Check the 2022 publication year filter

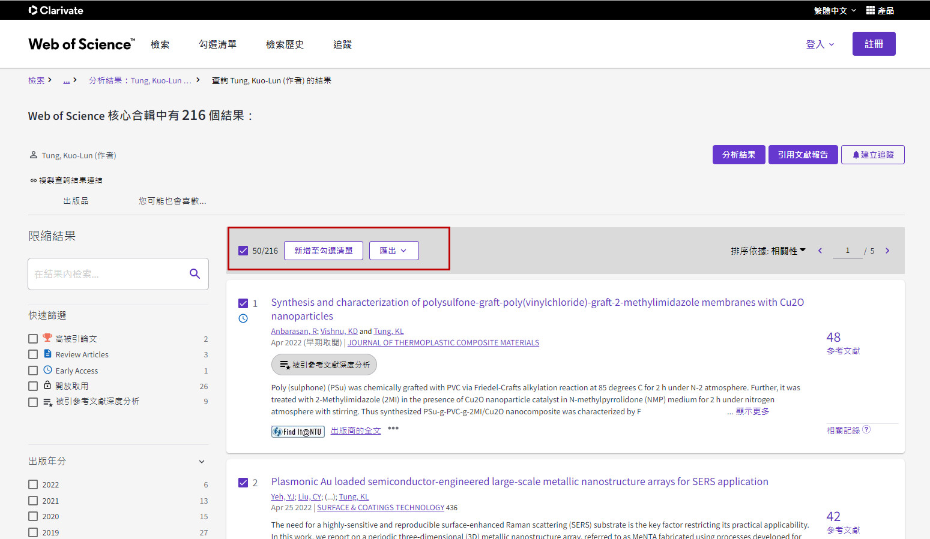coord(33,484)
